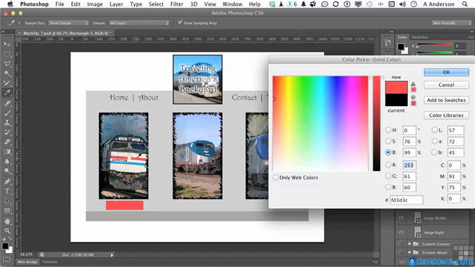
Task: Select the Crop tool
Action: (7, 83)
